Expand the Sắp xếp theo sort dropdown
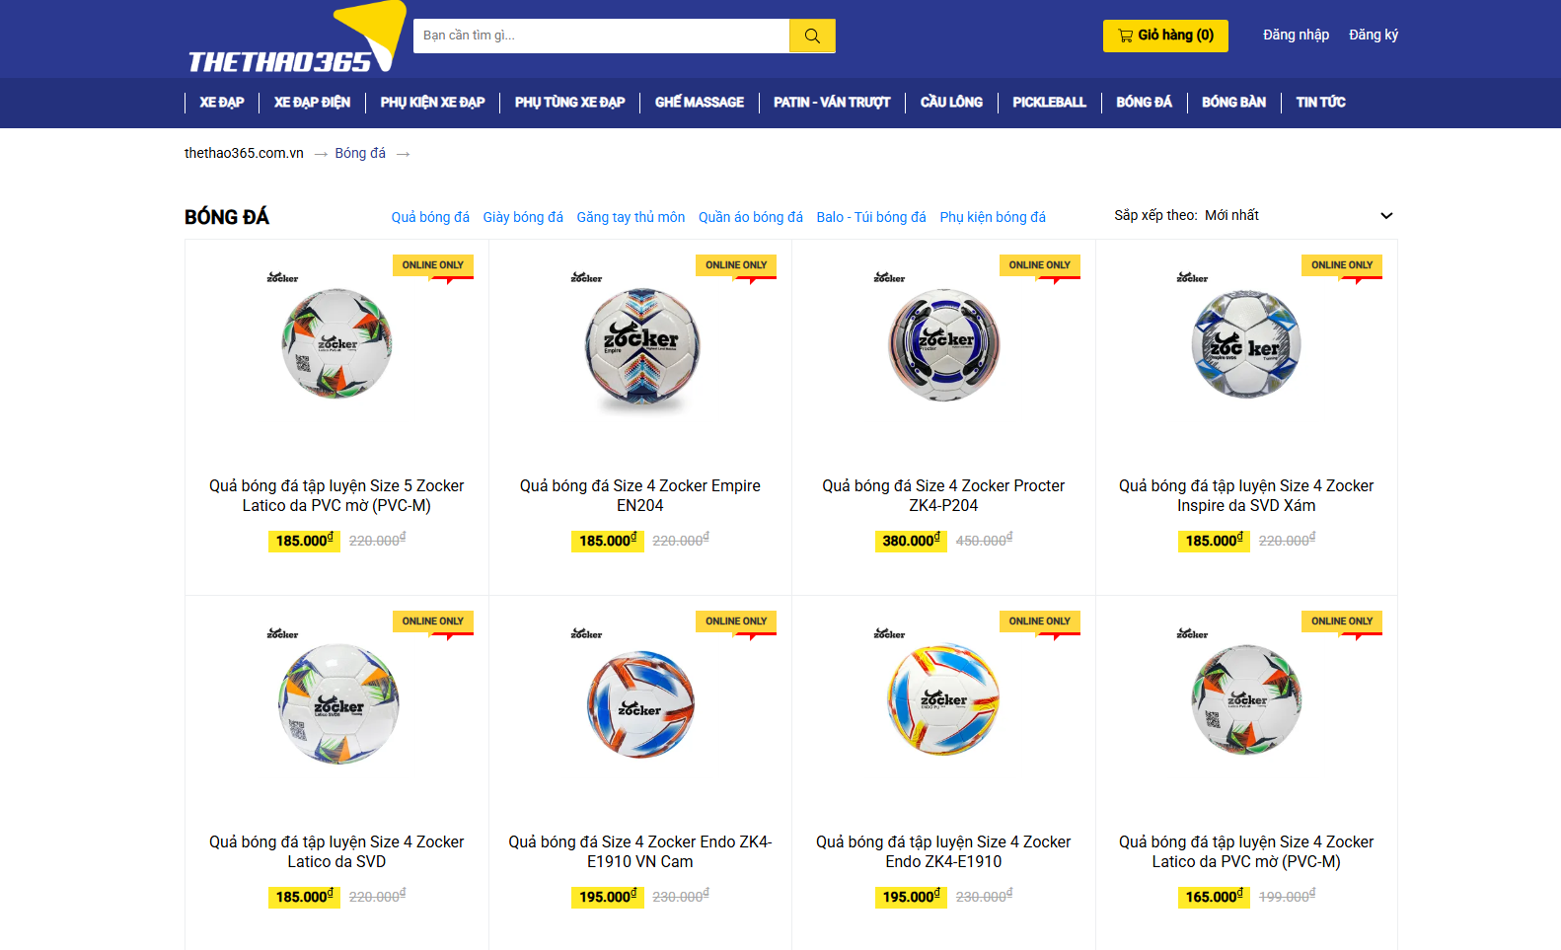The height and width of the screenshot is (950, 1561). click(1253, 215)
